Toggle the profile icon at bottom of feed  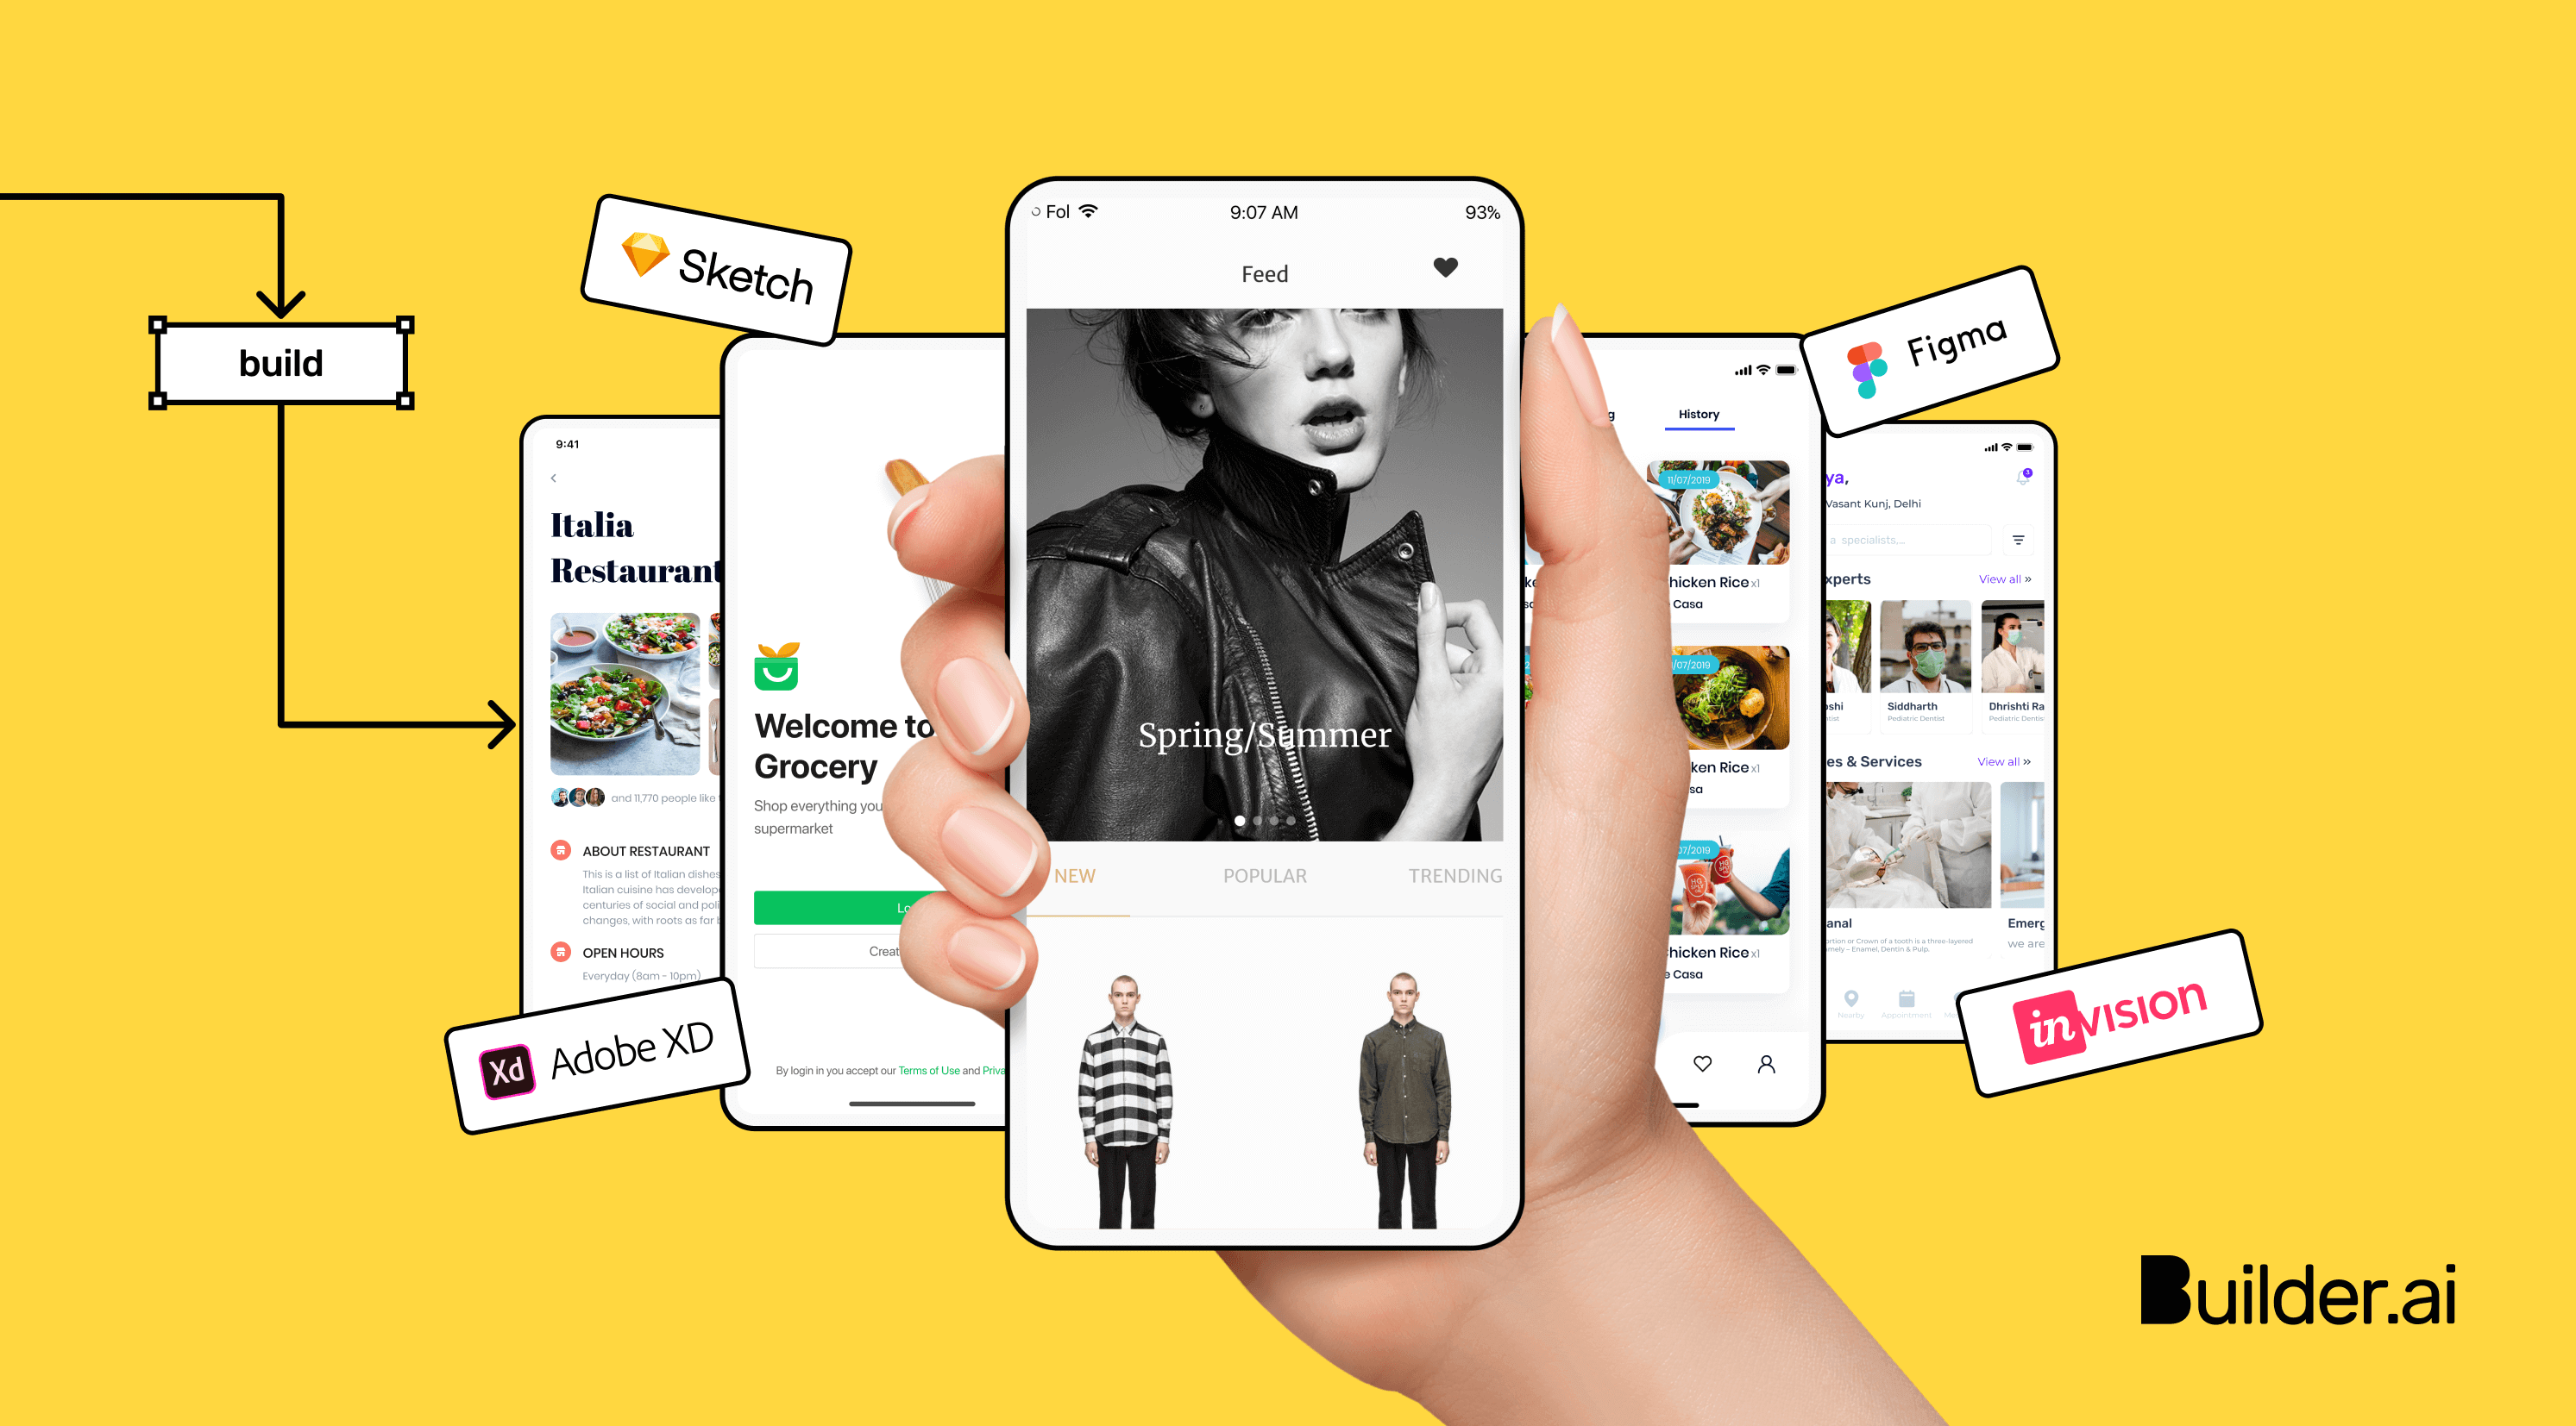point(1773,1067)
